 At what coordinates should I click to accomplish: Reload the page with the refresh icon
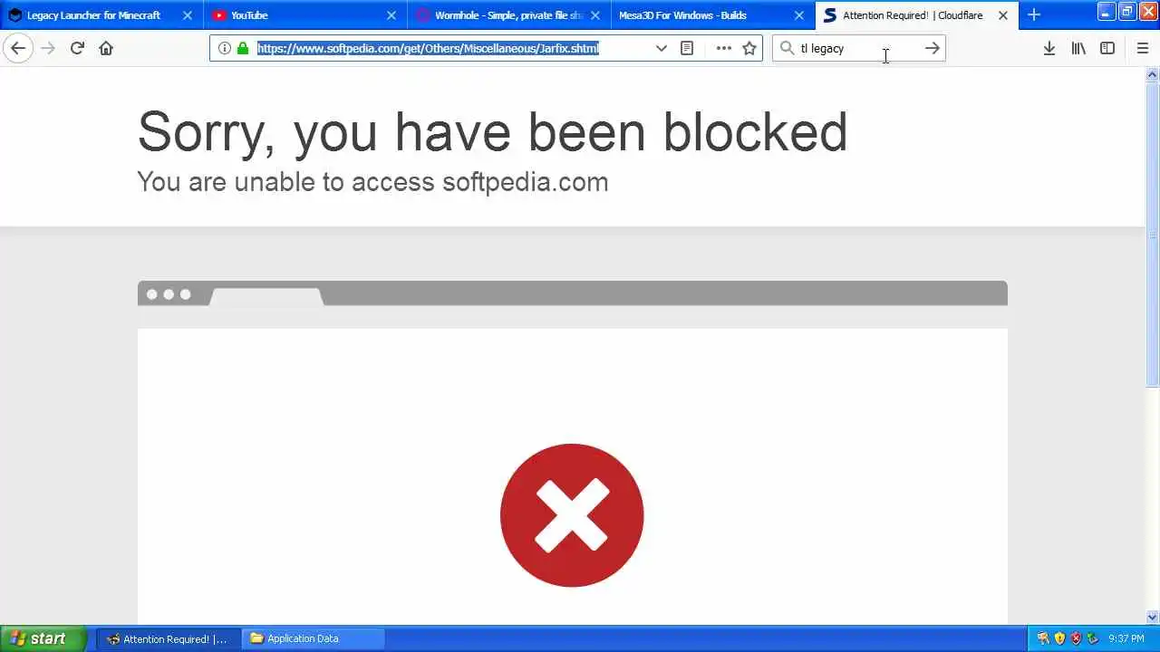77,48
